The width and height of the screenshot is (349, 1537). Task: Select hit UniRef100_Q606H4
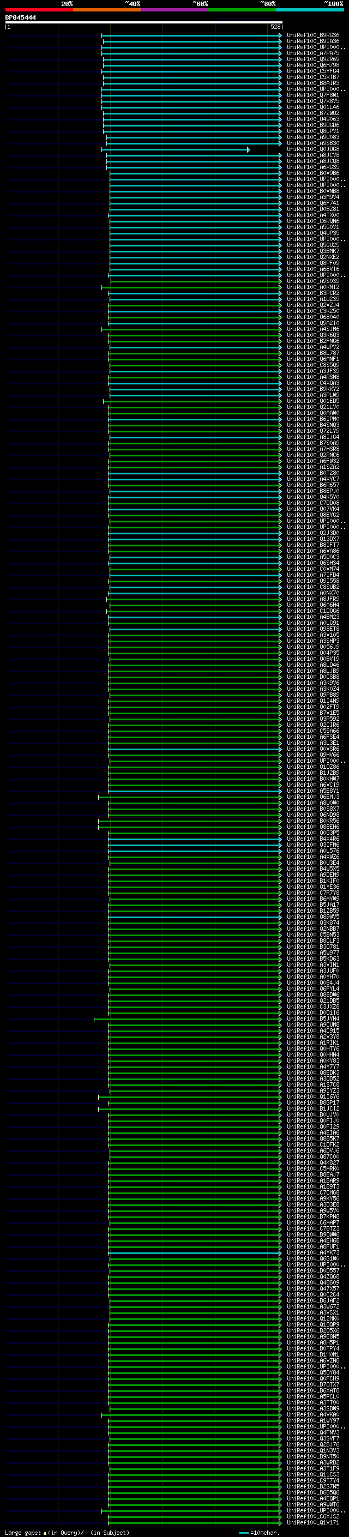313,605
